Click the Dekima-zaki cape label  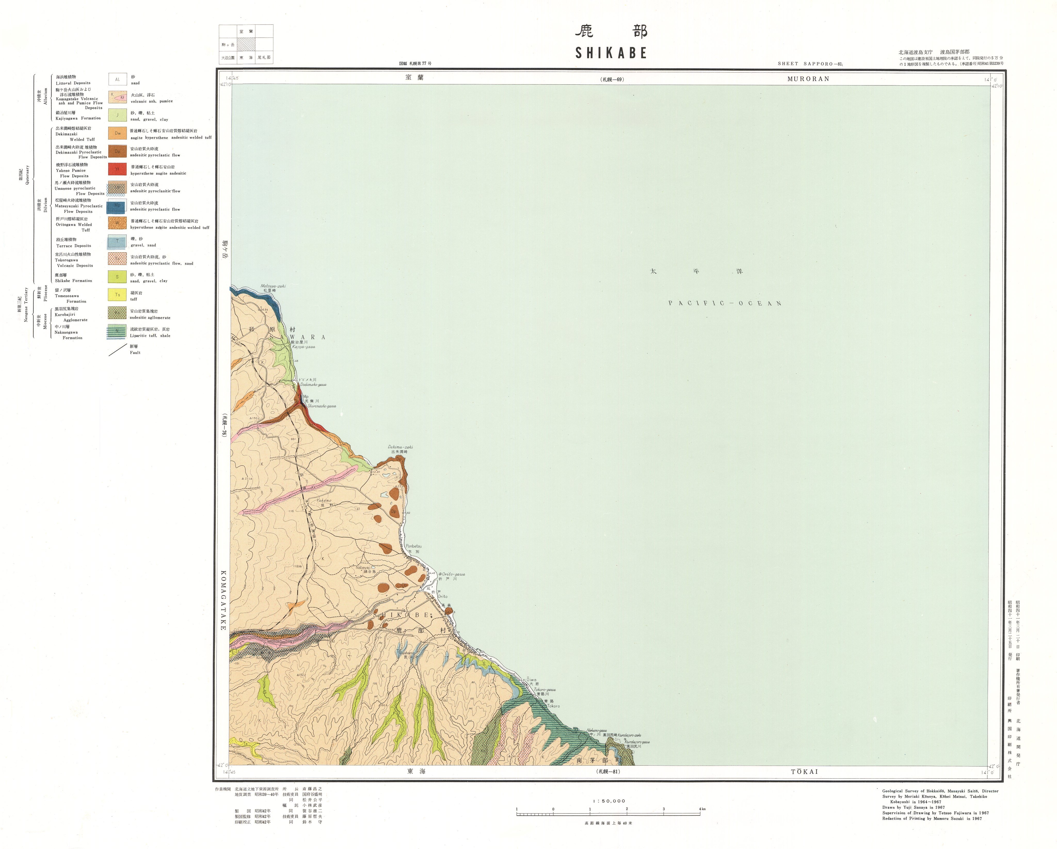click(x=400, y=447)
